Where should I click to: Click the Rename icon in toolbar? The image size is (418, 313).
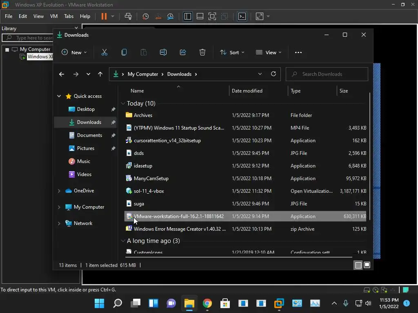click(x=163, y=53)
